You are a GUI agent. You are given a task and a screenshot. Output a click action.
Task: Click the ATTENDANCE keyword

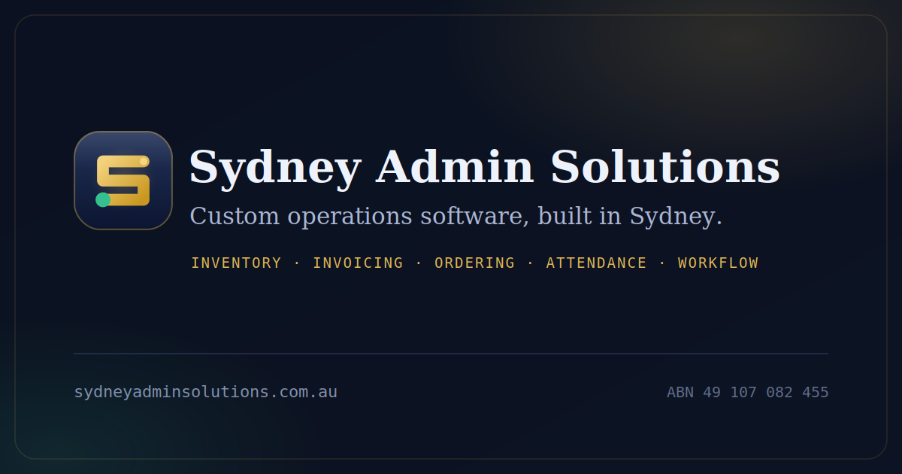[596, 263]
